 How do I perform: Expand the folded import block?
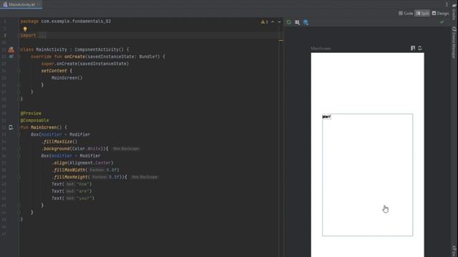pyautogui.click(x=42, y=36)
